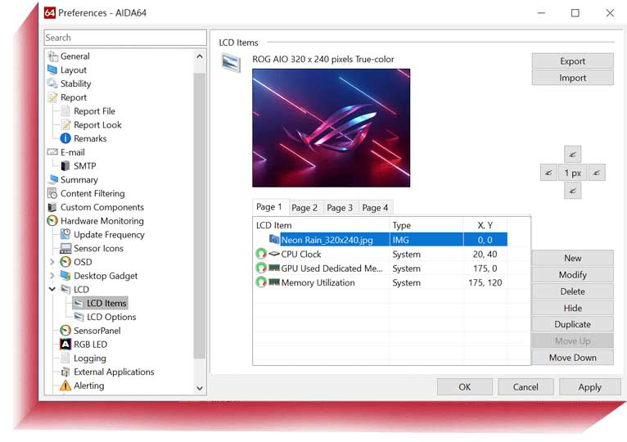Click the Summary computer icon

click(x=52, y=179)
